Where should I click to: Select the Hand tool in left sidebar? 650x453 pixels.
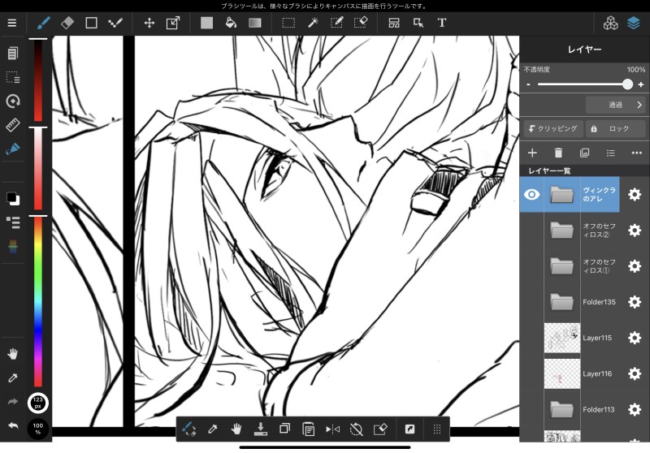[13, 354]
